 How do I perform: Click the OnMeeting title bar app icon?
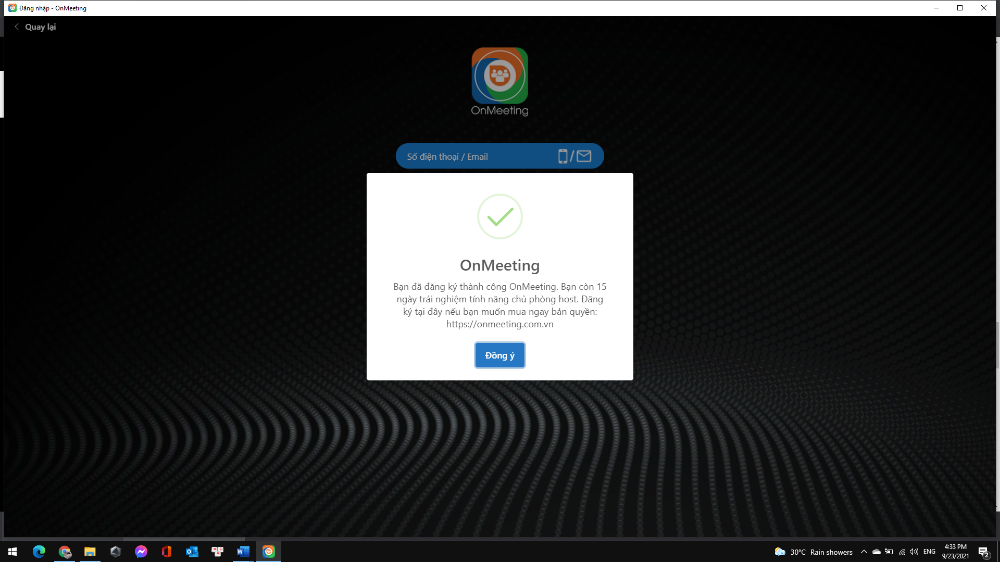[x=12, y=8]
